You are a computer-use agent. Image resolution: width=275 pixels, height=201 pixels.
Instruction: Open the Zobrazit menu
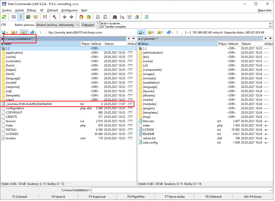tap(52, 10)
